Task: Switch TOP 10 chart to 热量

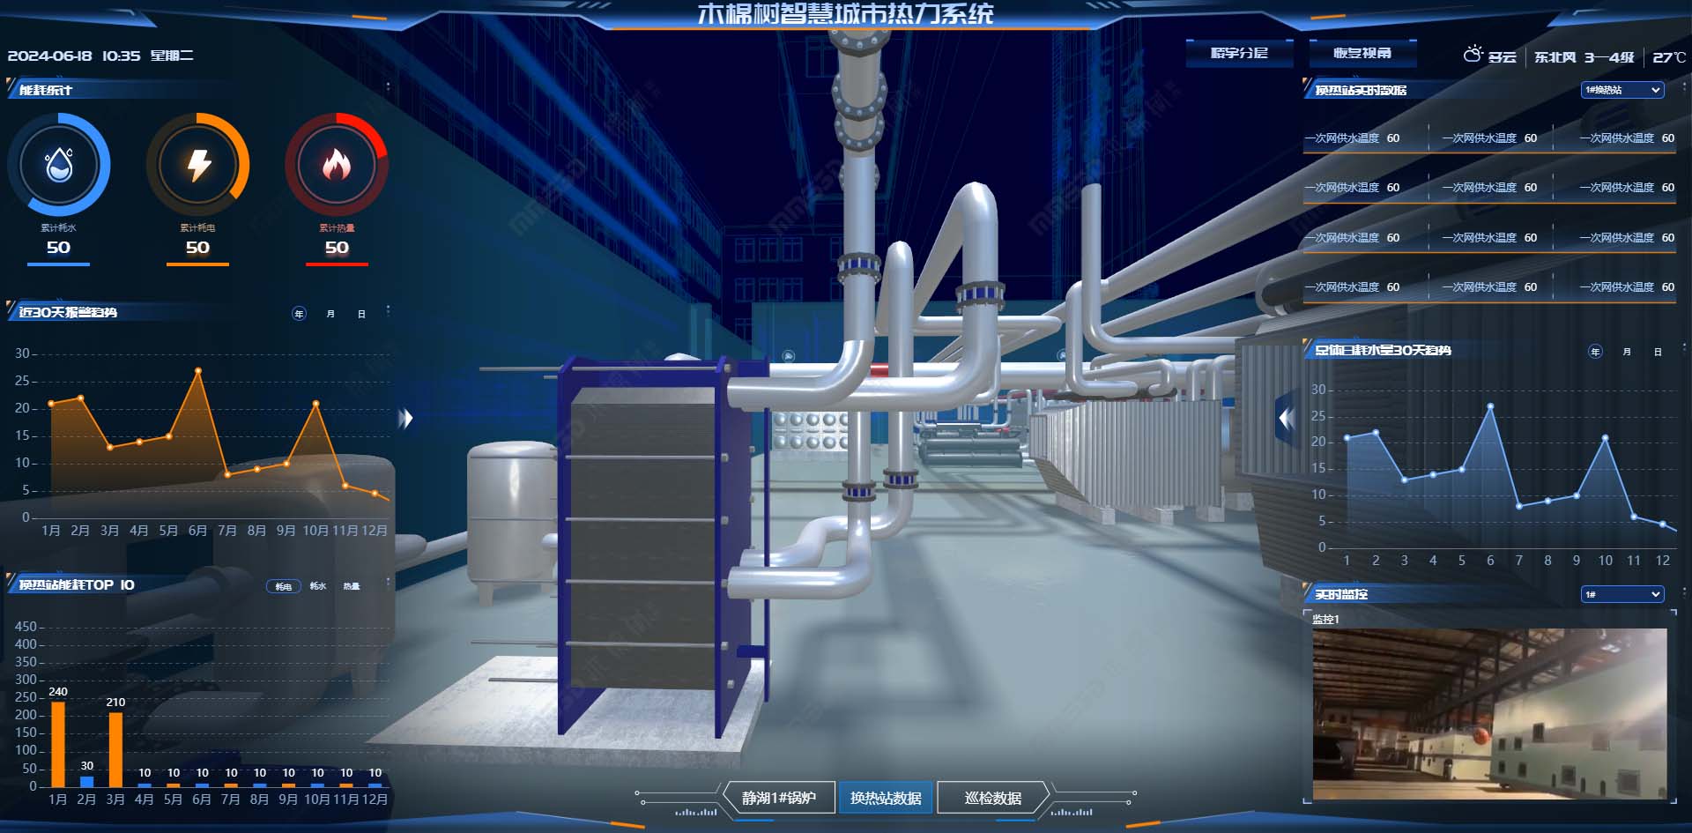Action: [352, 586]
